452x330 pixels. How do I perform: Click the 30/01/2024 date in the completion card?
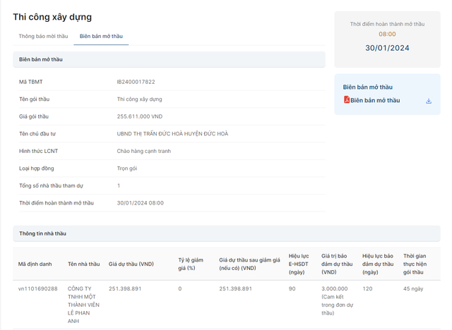(x=387, y=48)
